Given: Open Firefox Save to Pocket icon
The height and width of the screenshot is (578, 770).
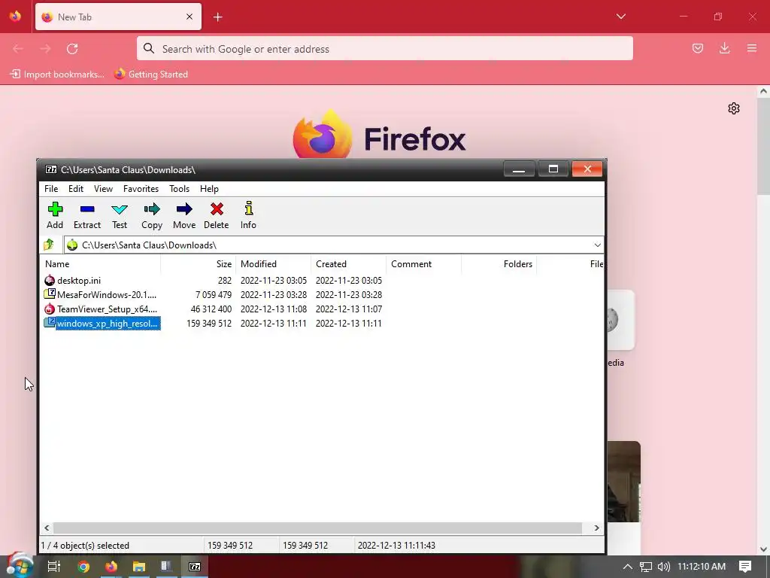Looking at the screenshot, I should pos(698,48).
